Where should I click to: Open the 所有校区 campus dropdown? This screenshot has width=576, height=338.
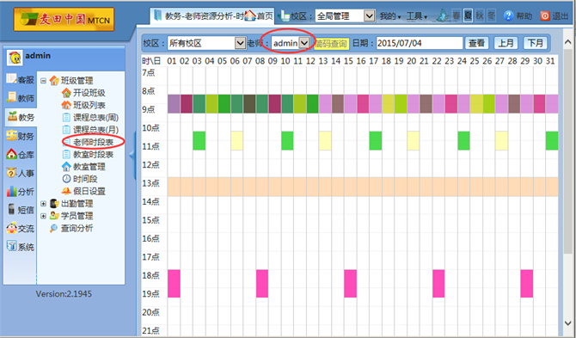[x=206, y=43]
